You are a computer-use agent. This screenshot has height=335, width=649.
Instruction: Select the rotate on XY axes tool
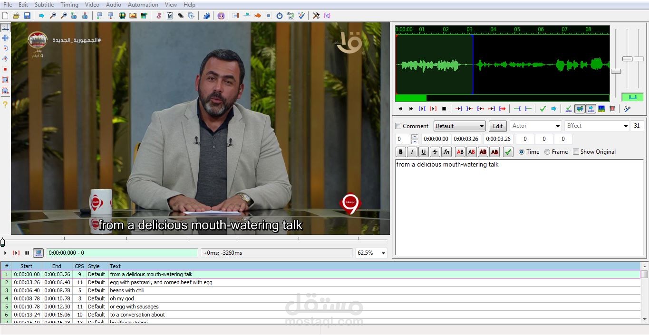click(5, 59)
